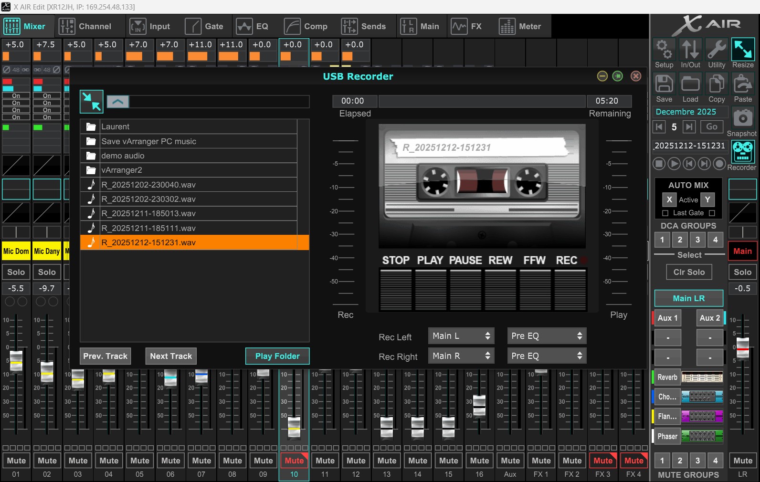Open the Rec Right source dropdown
The width and height of the screenshot is (760, 482).
tap(461, 356)
